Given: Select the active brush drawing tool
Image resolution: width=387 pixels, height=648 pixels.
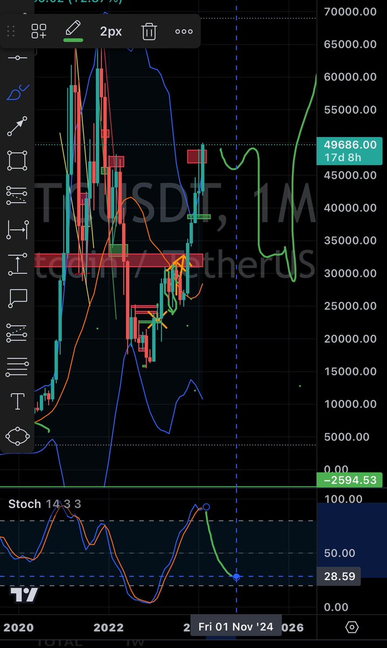Looking at the screenshot, I should 17,92.
